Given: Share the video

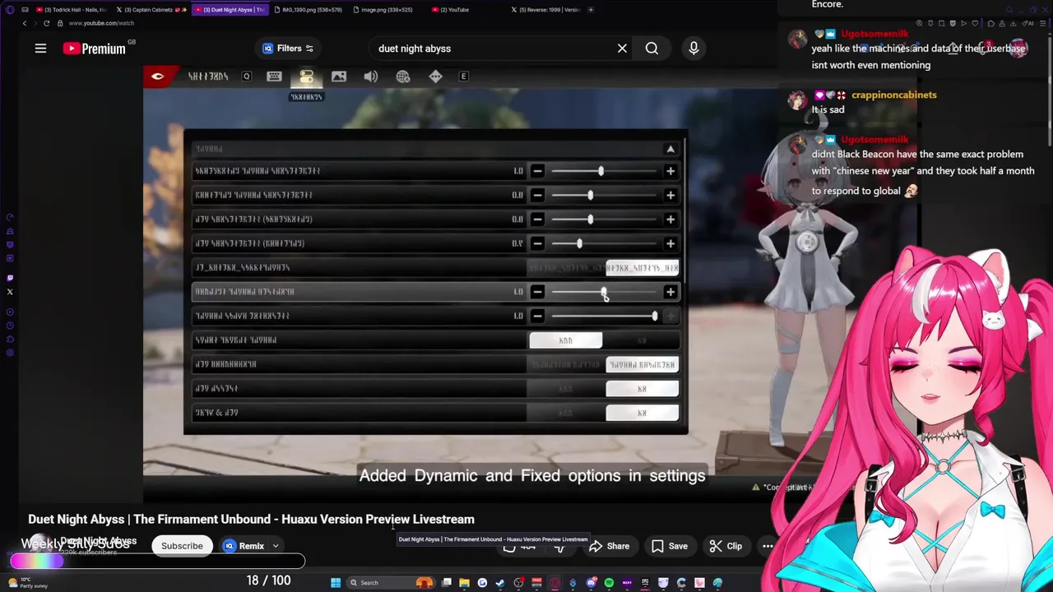Looking at the screenshot, I should tap(610, 546).
